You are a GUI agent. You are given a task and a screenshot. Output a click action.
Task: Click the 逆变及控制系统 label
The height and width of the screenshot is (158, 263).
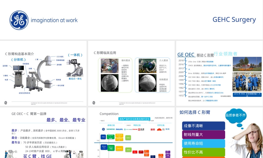tap(24, 93)
